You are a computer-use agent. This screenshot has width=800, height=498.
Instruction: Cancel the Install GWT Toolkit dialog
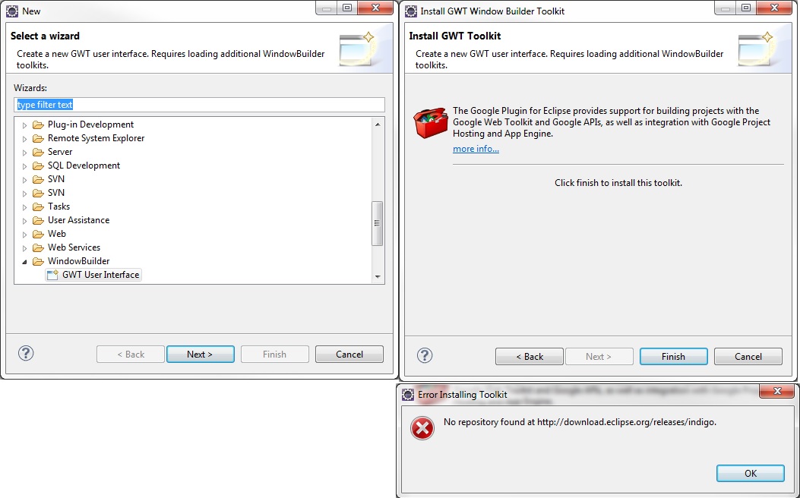748,357
